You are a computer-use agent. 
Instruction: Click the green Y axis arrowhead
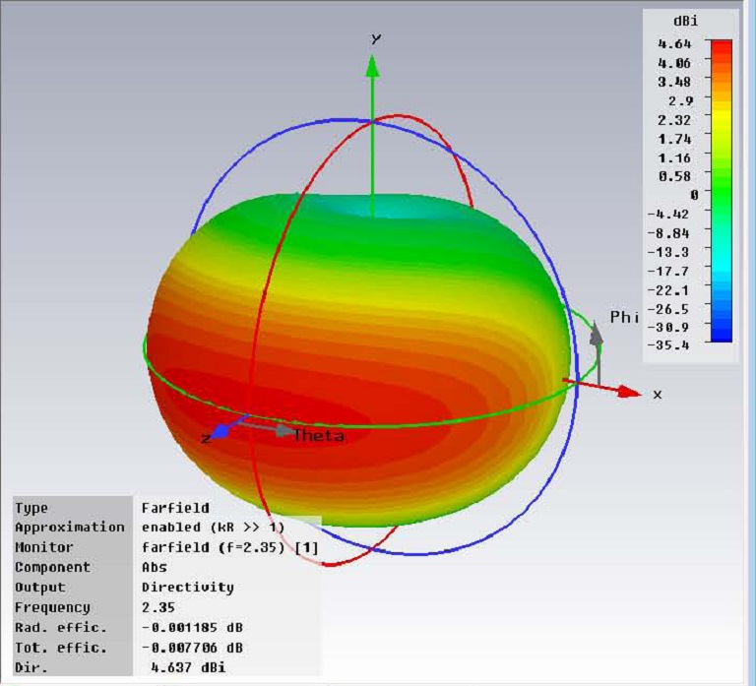pos(372,66)
